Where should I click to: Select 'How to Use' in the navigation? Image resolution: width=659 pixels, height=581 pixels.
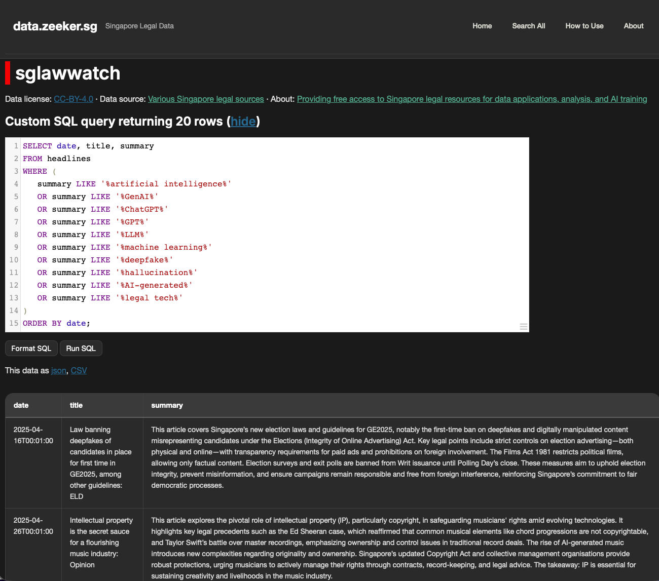coord(584,26)
